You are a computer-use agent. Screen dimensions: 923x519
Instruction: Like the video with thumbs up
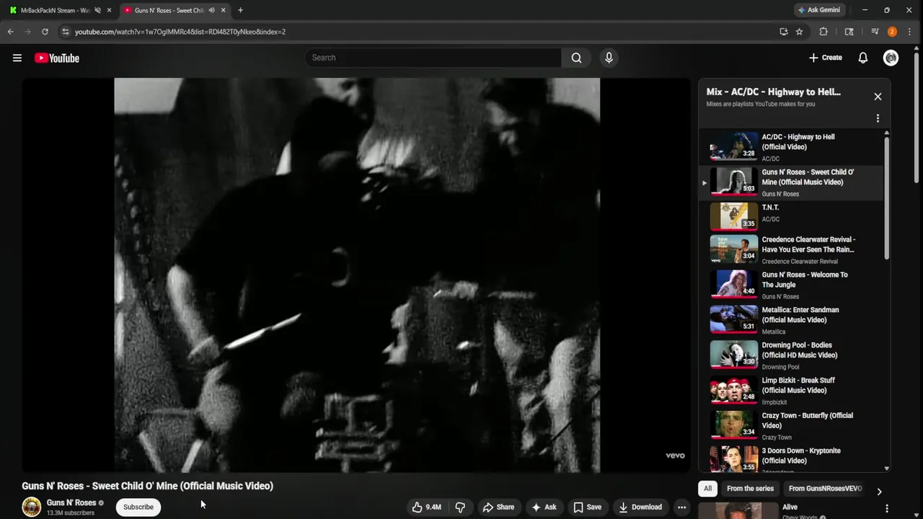[426, 507]
